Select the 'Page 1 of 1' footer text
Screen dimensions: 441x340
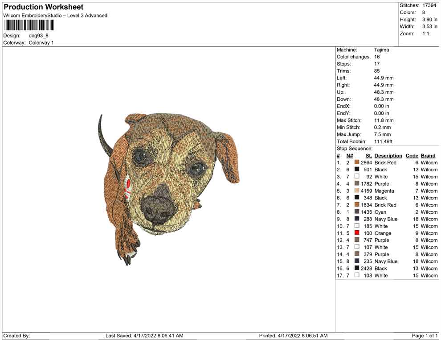click(x=425, y=336)
